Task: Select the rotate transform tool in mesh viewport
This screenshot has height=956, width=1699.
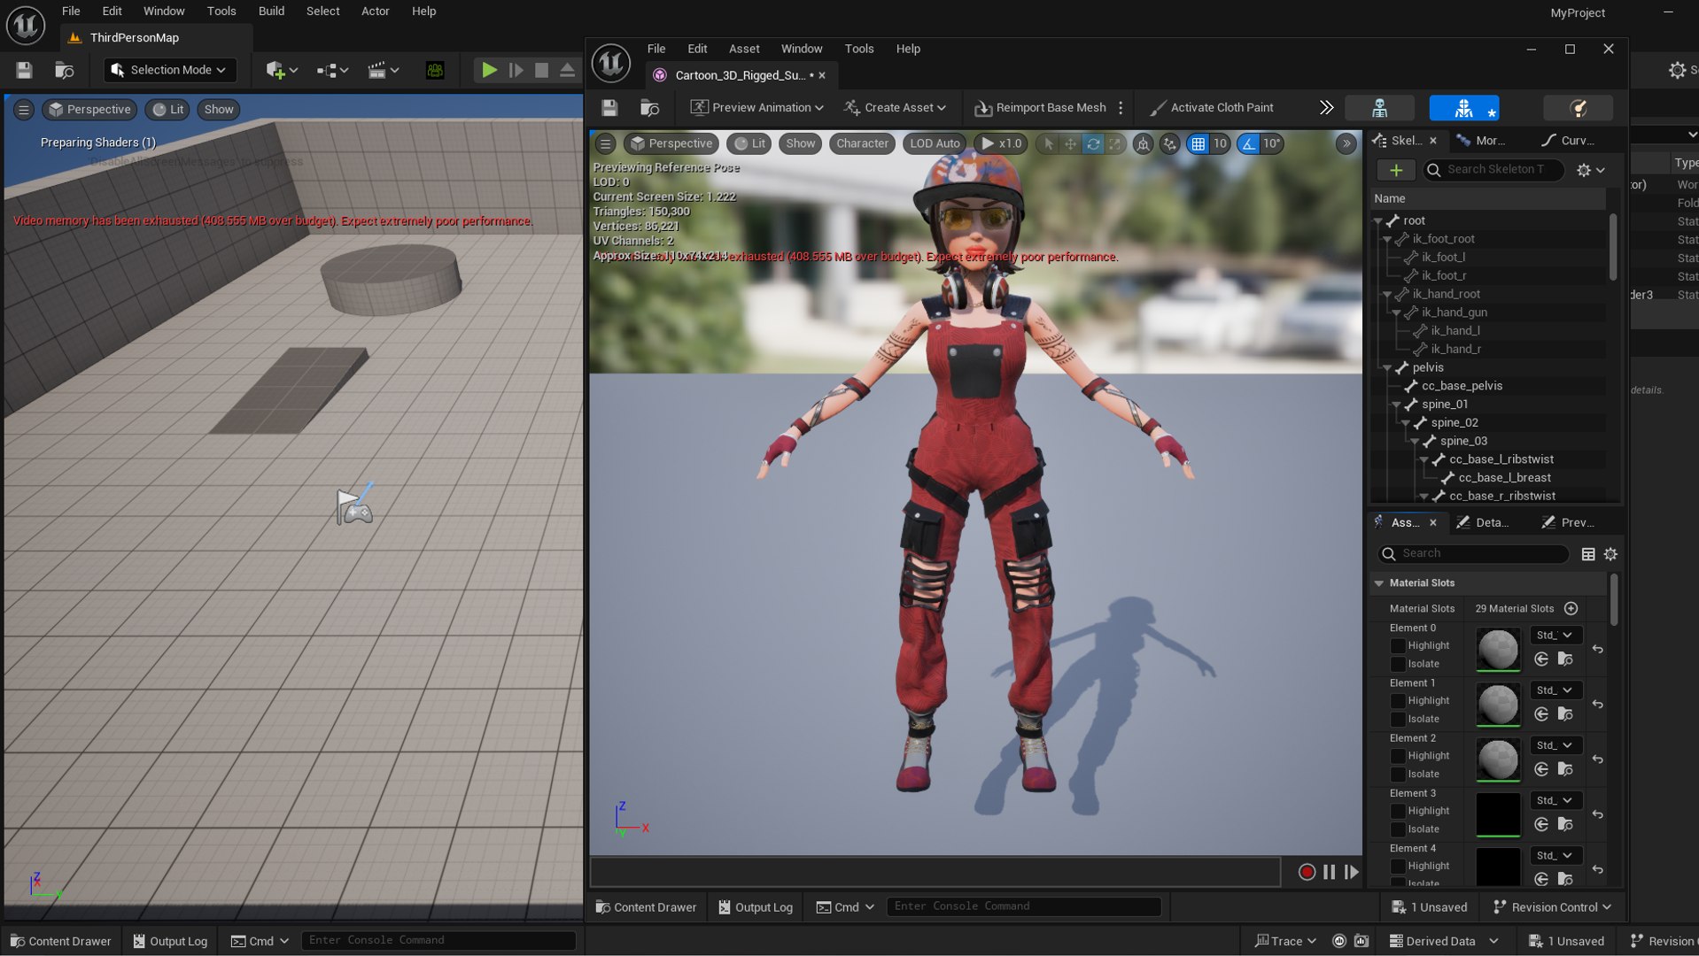Action: [1093, 143]
